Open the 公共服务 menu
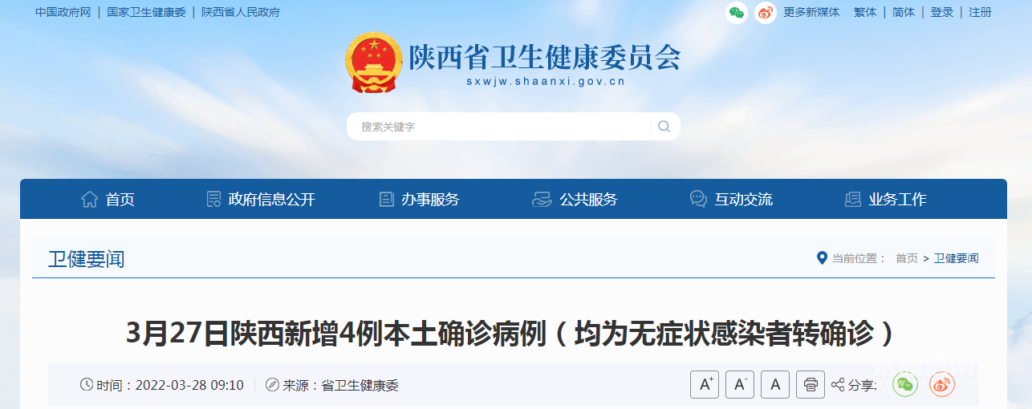The width and height of the screenshot is (1032, 409). pos(575,200)
